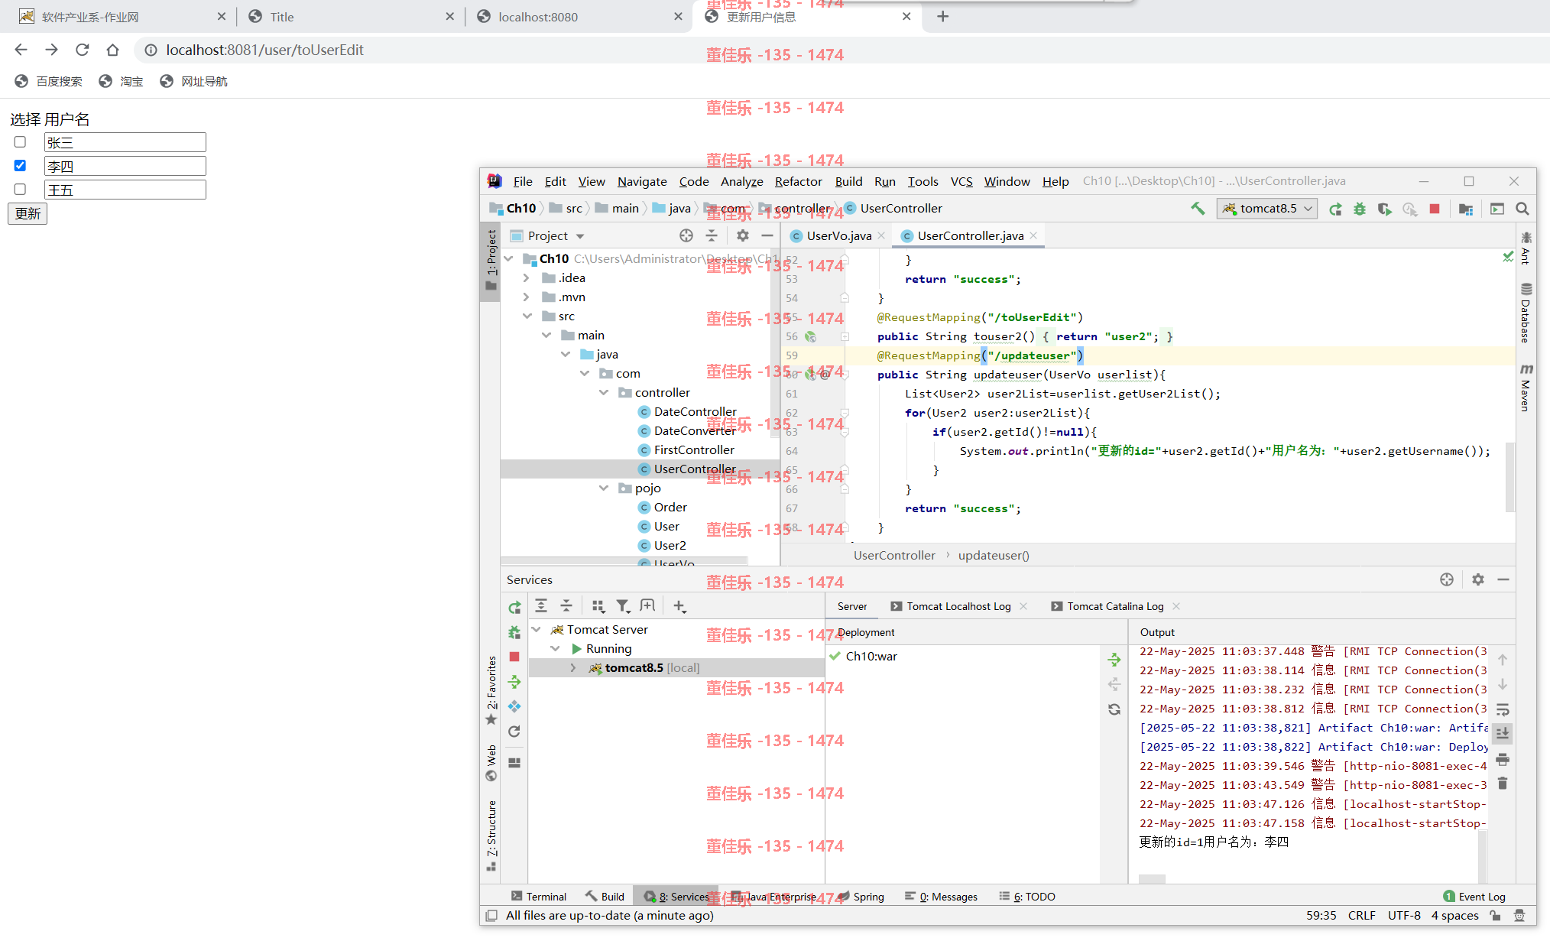This screenshot has height=941, width=1550.
Task: Click the 更新 button on the web page
Action: click(x=28, y=214)
